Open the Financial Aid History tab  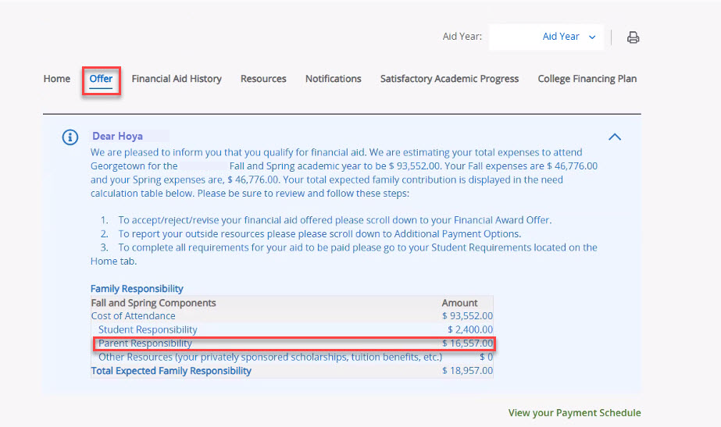pos(177,79)
